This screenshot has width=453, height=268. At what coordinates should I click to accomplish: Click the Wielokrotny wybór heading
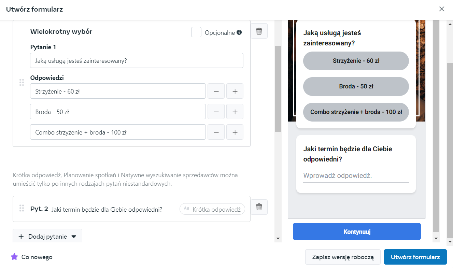point(61,32)
